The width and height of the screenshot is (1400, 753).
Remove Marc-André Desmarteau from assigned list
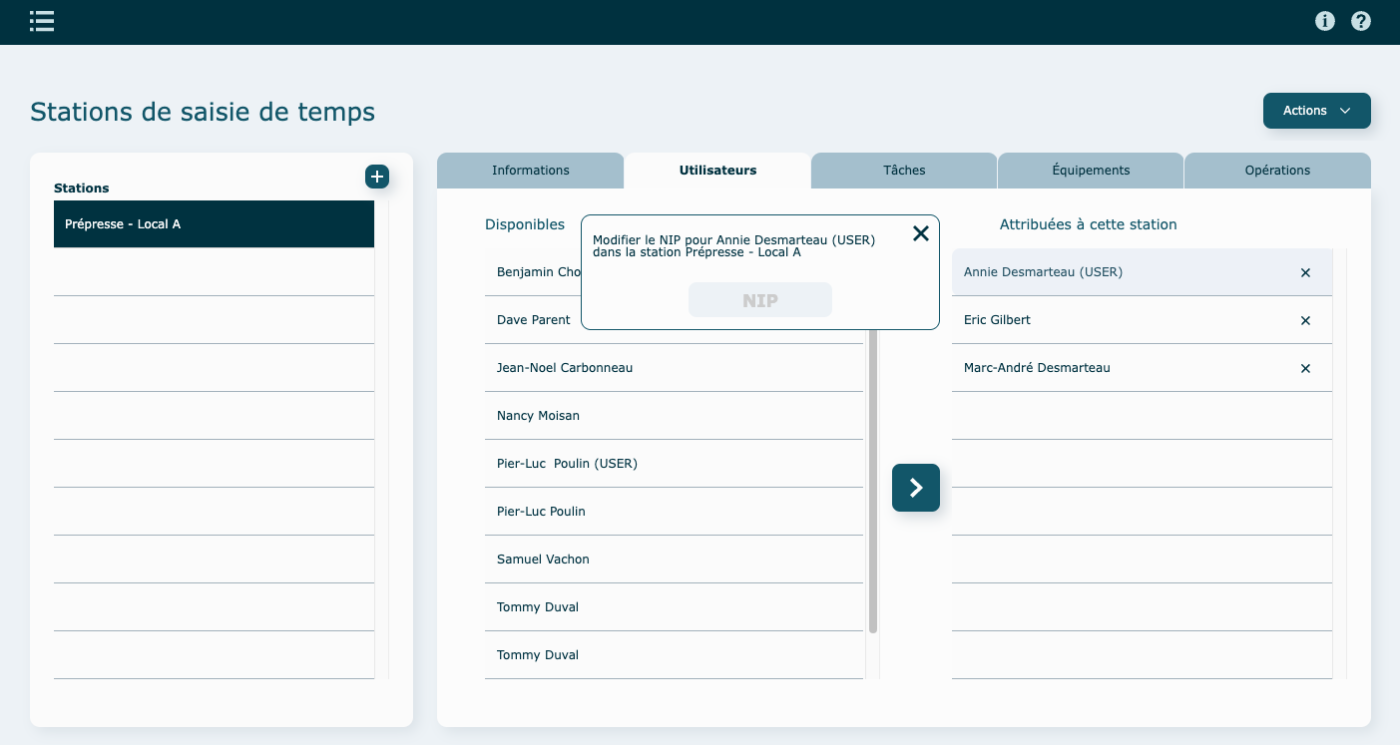click(1305, 368)
